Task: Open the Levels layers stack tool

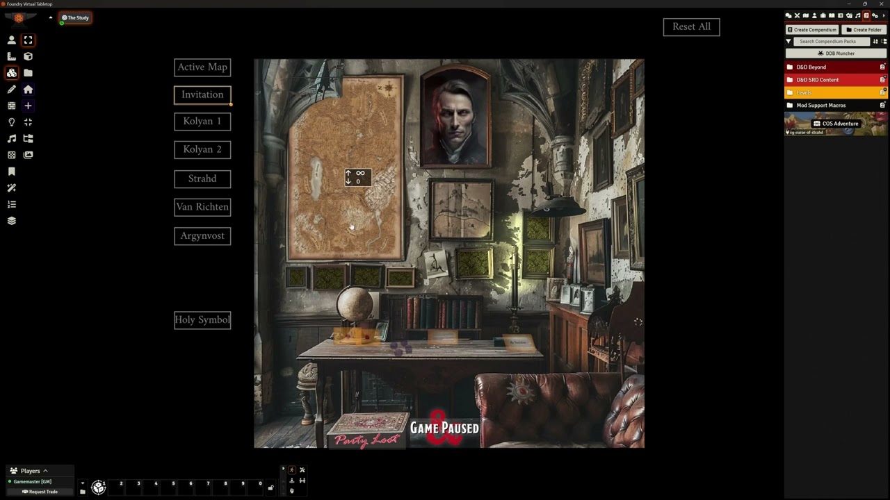Action: [11, 221]
